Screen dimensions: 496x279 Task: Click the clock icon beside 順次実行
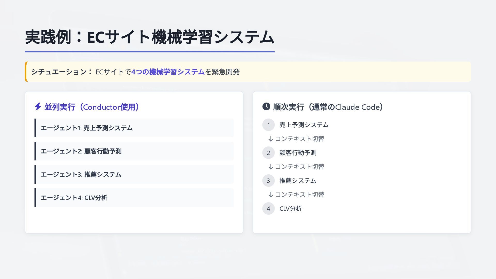[266, 106]
